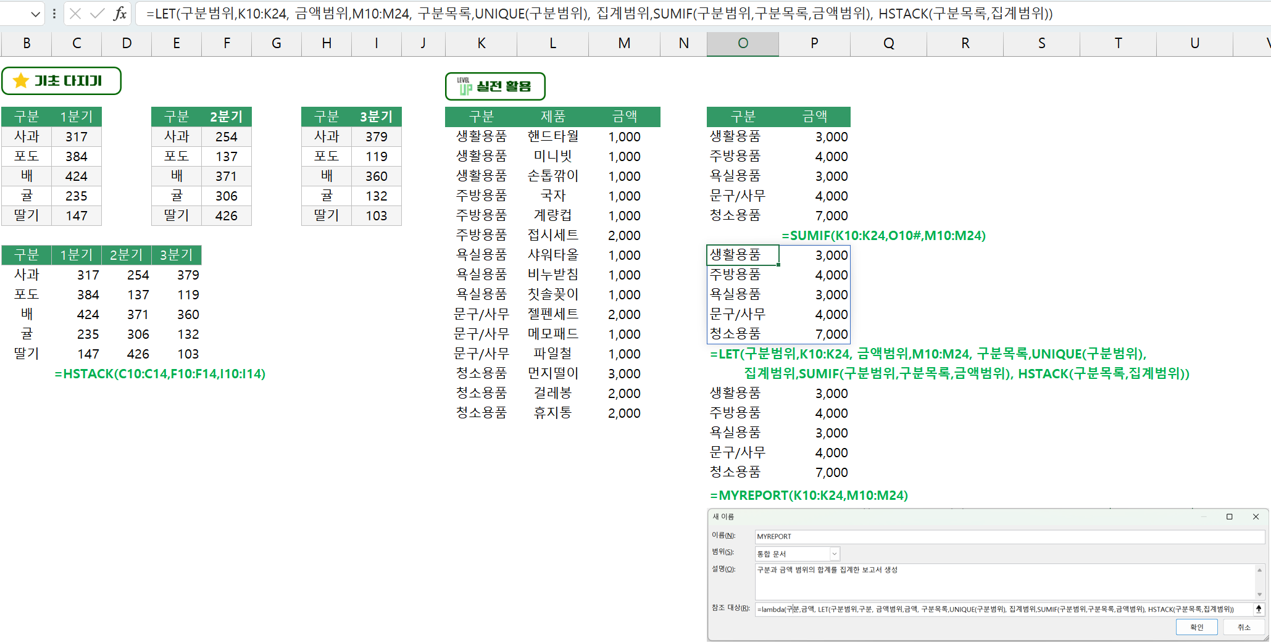Click the 핸드타월 product cell
1271x643 pixels.
pyautogui.click(x=552, y=136)
